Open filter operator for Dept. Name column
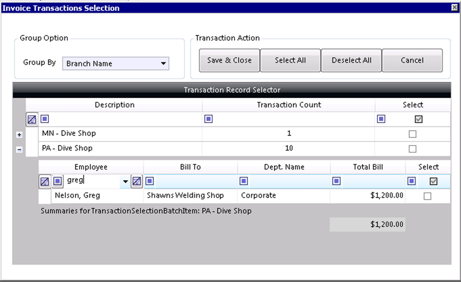The image size is (461, 285). point(243,181)
